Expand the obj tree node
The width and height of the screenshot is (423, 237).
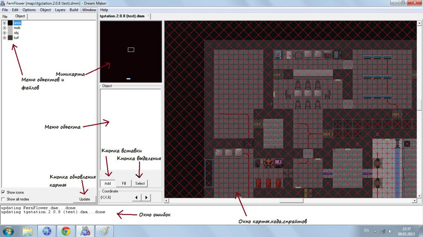pos(5,33)
